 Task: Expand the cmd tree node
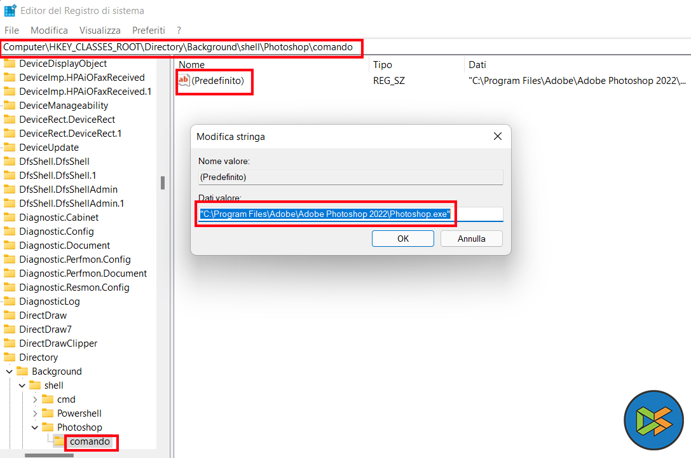[x=35, y=400]
